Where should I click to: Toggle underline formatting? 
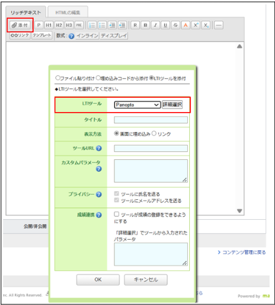[x=165, y=25]
